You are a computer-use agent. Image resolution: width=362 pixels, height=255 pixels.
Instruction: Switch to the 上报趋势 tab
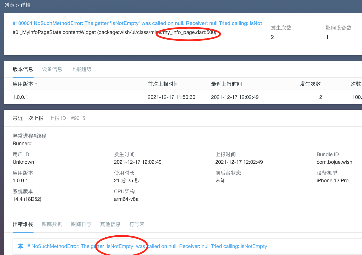[81, 69]
